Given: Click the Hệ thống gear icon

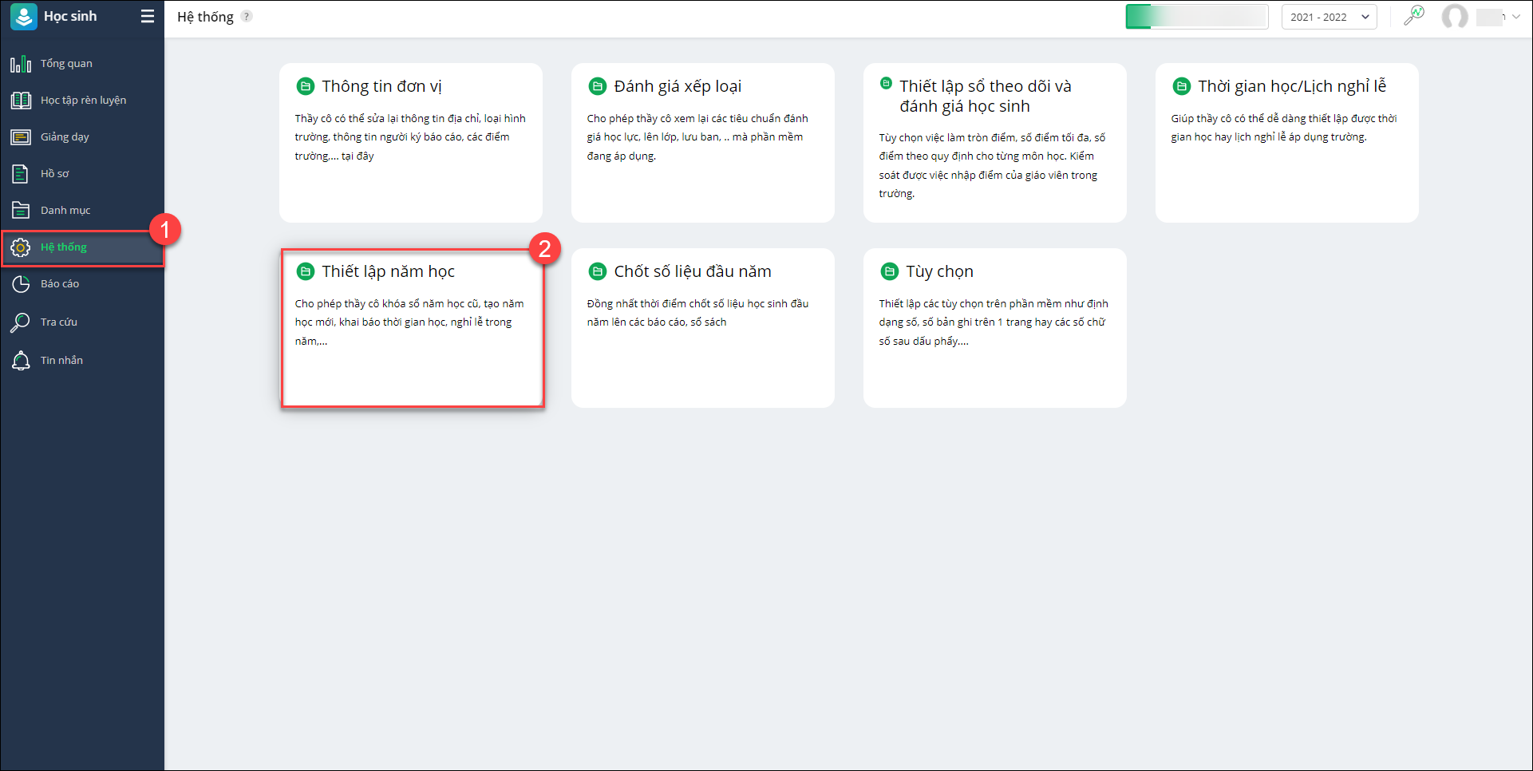Looking at the screenshot, I should (21, 247).
